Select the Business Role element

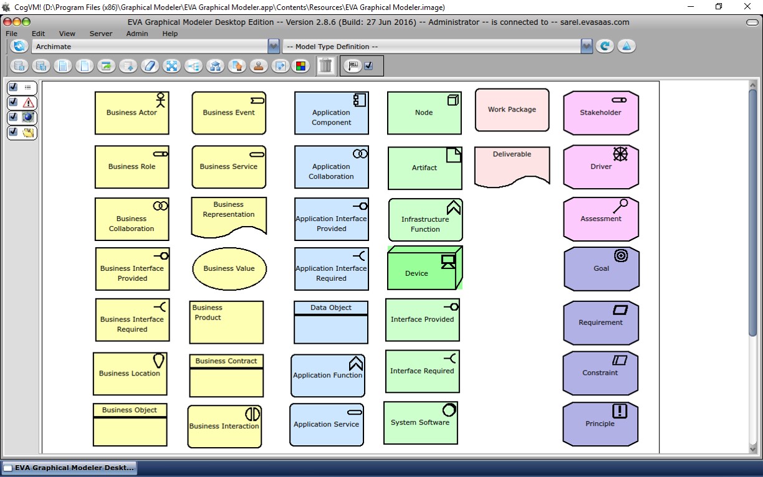click(x=132, y=167)
